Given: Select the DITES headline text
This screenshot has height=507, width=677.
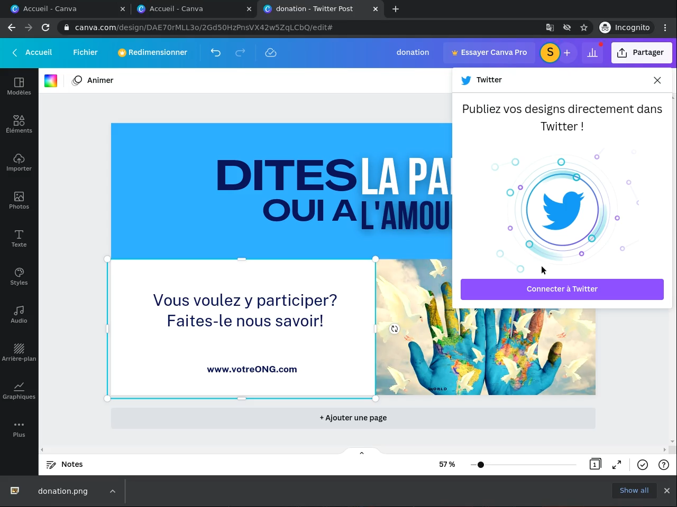Looking at the screenshot, I should coord(287,175).
